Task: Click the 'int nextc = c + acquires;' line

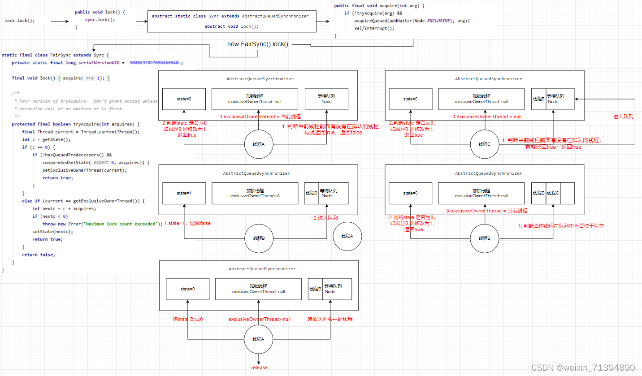Action: pos(64,208)
